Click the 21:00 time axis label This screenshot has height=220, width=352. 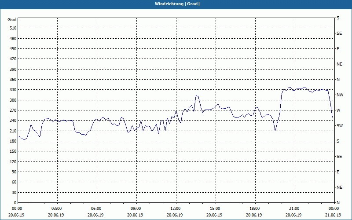295,209
